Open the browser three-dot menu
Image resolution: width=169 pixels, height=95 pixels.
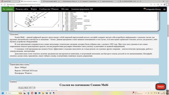(x=167, y=4)
